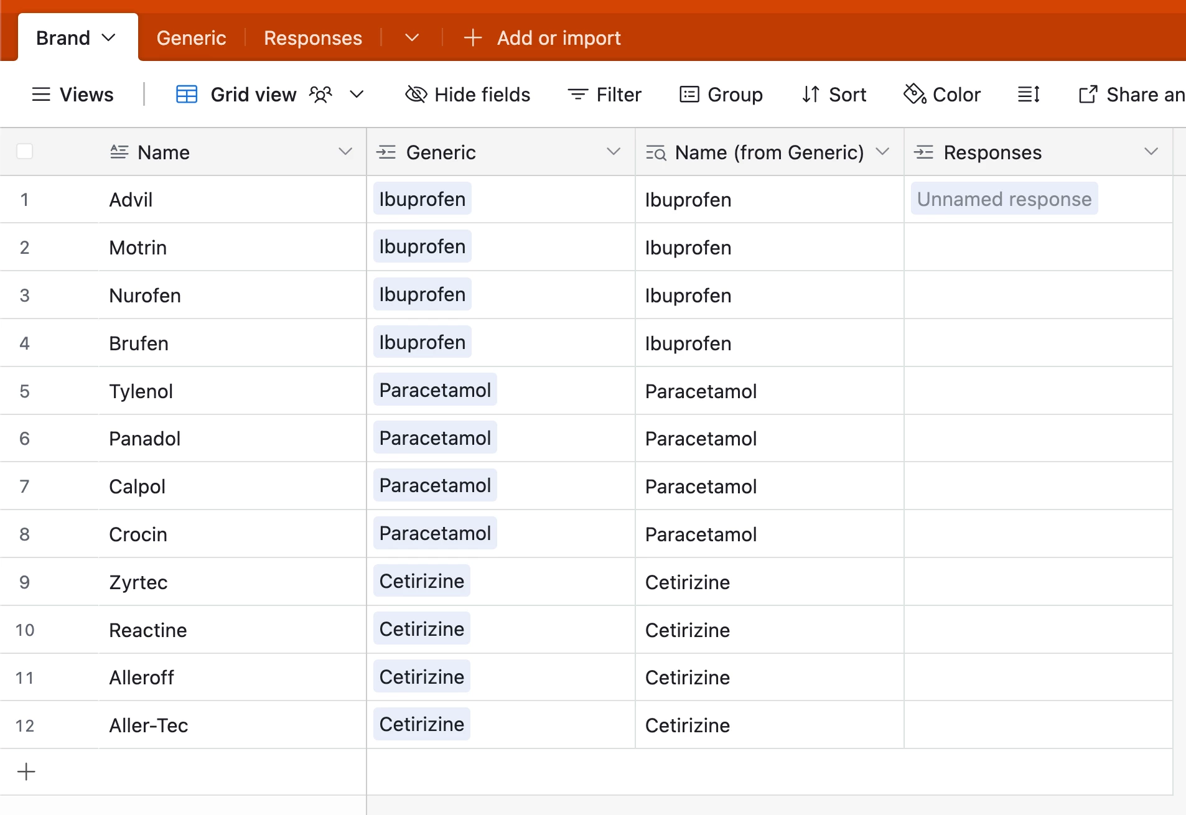Open the Generic column dropdown arrow
Image resolution: width=1186 pixels, height=815 pixels.
tap(614, 151)
